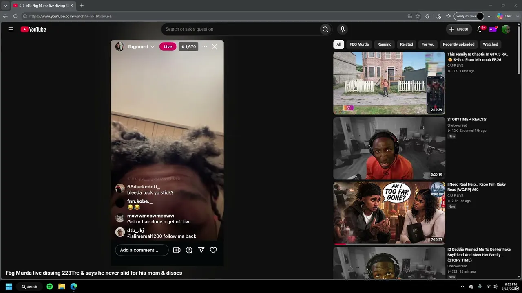522x293 pixels.
Task: Open the 'STORYTIME + REACTS' video title
Action: pyautogui.click(x=467, y=120)
